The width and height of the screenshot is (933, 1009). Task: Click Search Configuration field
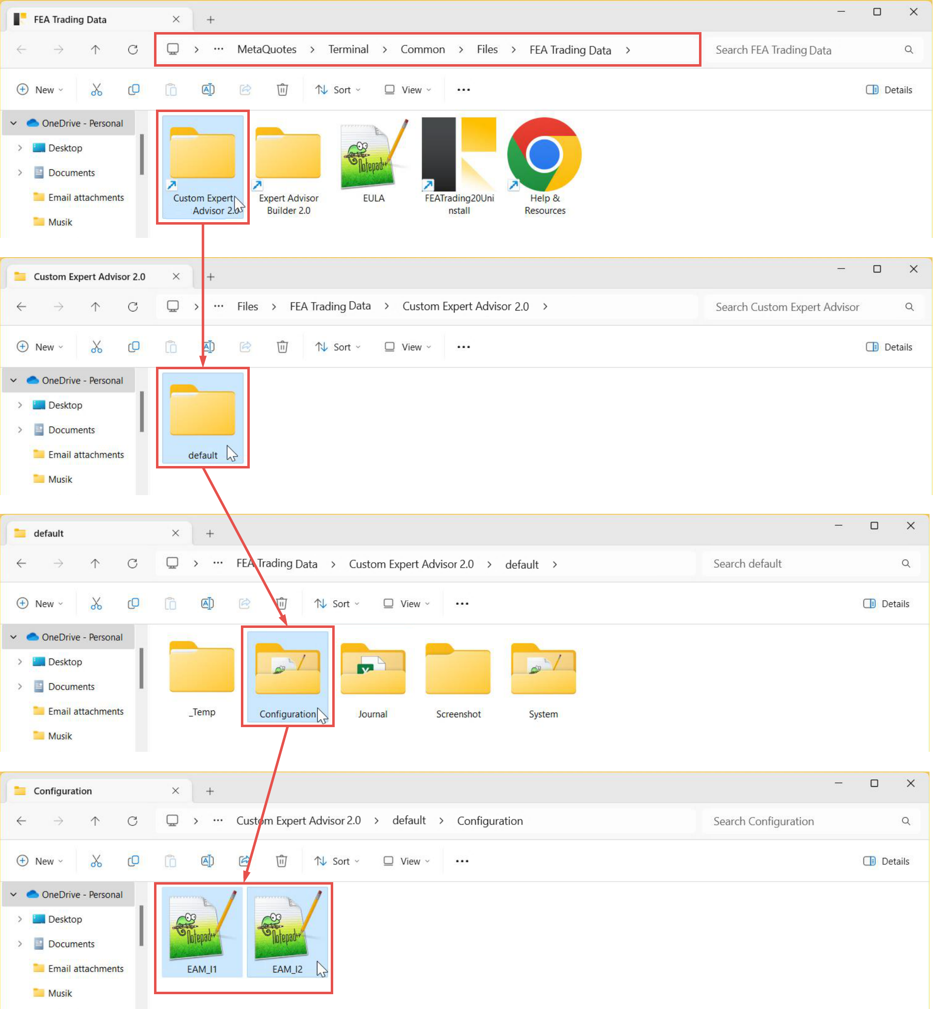(813, 821)
